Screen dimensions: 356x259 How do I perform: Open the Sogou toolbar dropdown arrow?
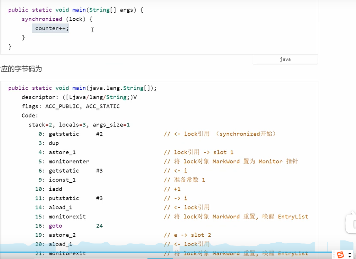click(x=350, y=255)
